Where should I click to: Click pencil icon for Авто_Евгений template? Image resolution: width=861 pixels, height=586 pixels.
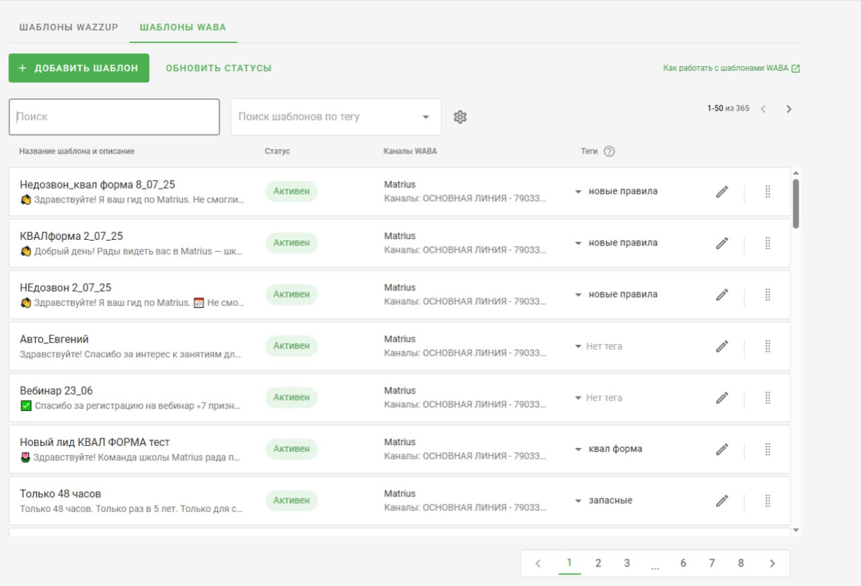(x=722, y=346)
